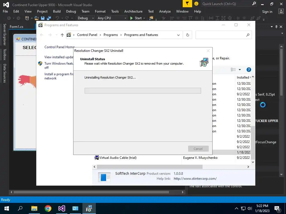This screenshot has width=286, height=214.
Task: Select the Form1.cs document tab
Action: pyautogui.click(x=16, y=26)
